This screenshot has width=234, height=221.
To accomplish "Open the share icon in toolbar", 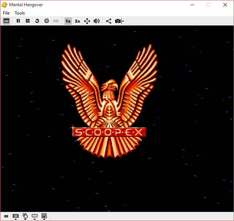I will tap(109, 21).
